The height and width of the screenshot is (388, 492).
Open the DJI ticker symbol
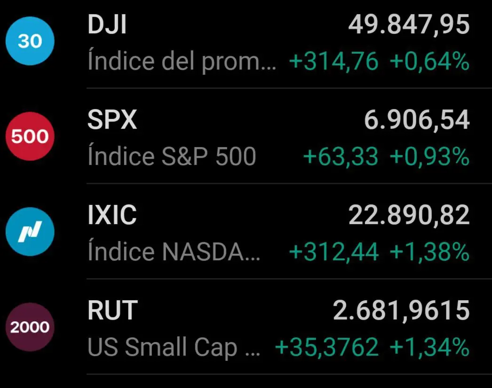point(107,25)
